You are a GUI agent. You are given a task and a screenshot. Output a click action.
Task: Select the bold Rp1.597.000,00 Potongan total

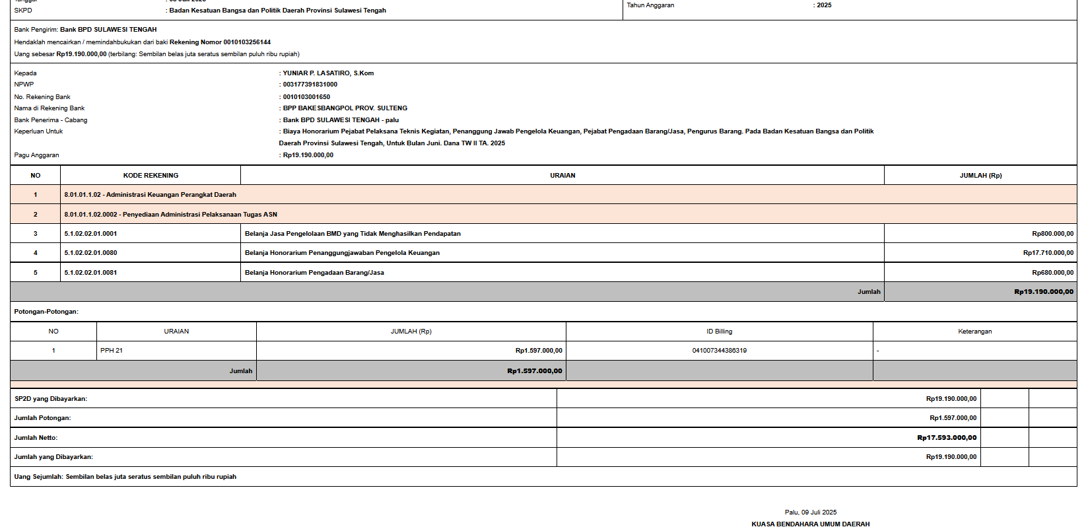point(535,371)
